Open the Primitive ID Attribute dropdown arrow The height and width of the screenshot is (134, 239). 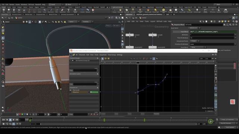pos(235,44)
